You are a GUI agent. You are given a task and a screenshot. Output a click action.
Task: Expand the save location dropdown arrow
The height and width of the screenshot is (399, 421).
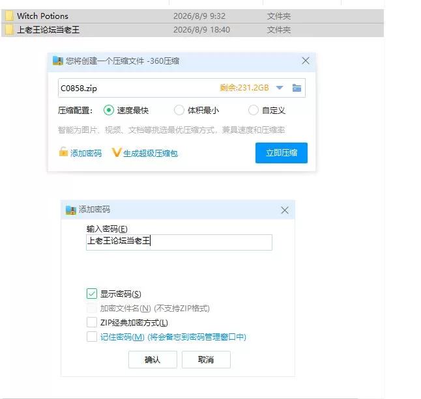tap(280, 88)
